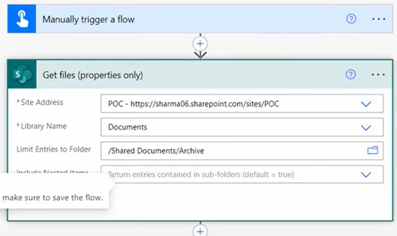
Task: Open the folder picker for Limit Entries
Action: pyautogui.click(x=373, y=151)
